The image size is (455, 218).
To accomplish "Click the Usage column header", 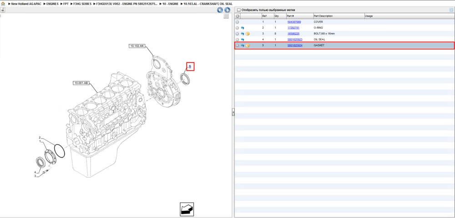I will point(409,16).
